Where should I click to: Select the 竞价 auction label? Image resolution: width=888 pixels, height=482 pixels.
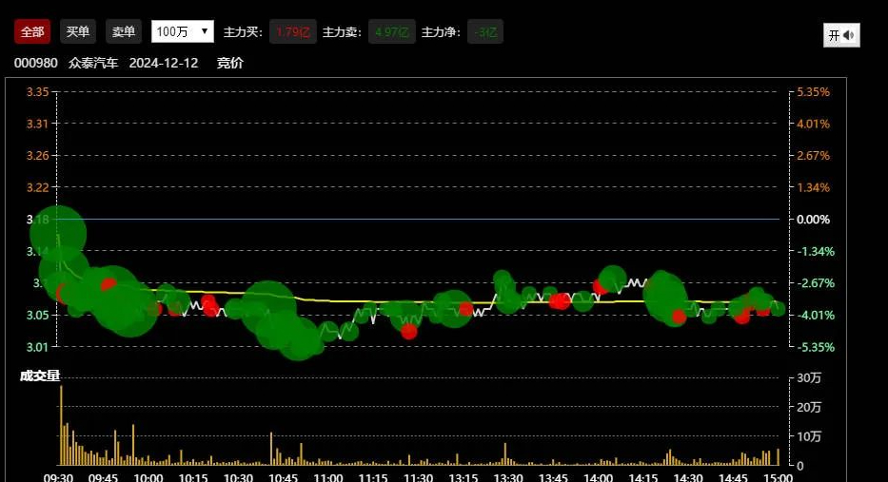point(230,63)
